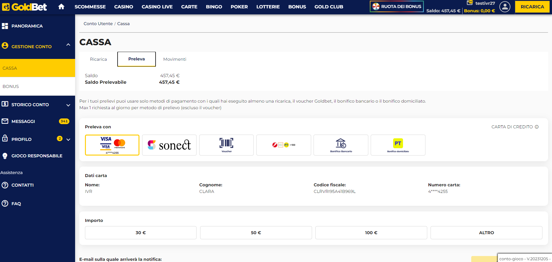Viewport: 552px width, 262px height.
Task: Switch to the Ricarica tab
Action: tap(98, 59)
